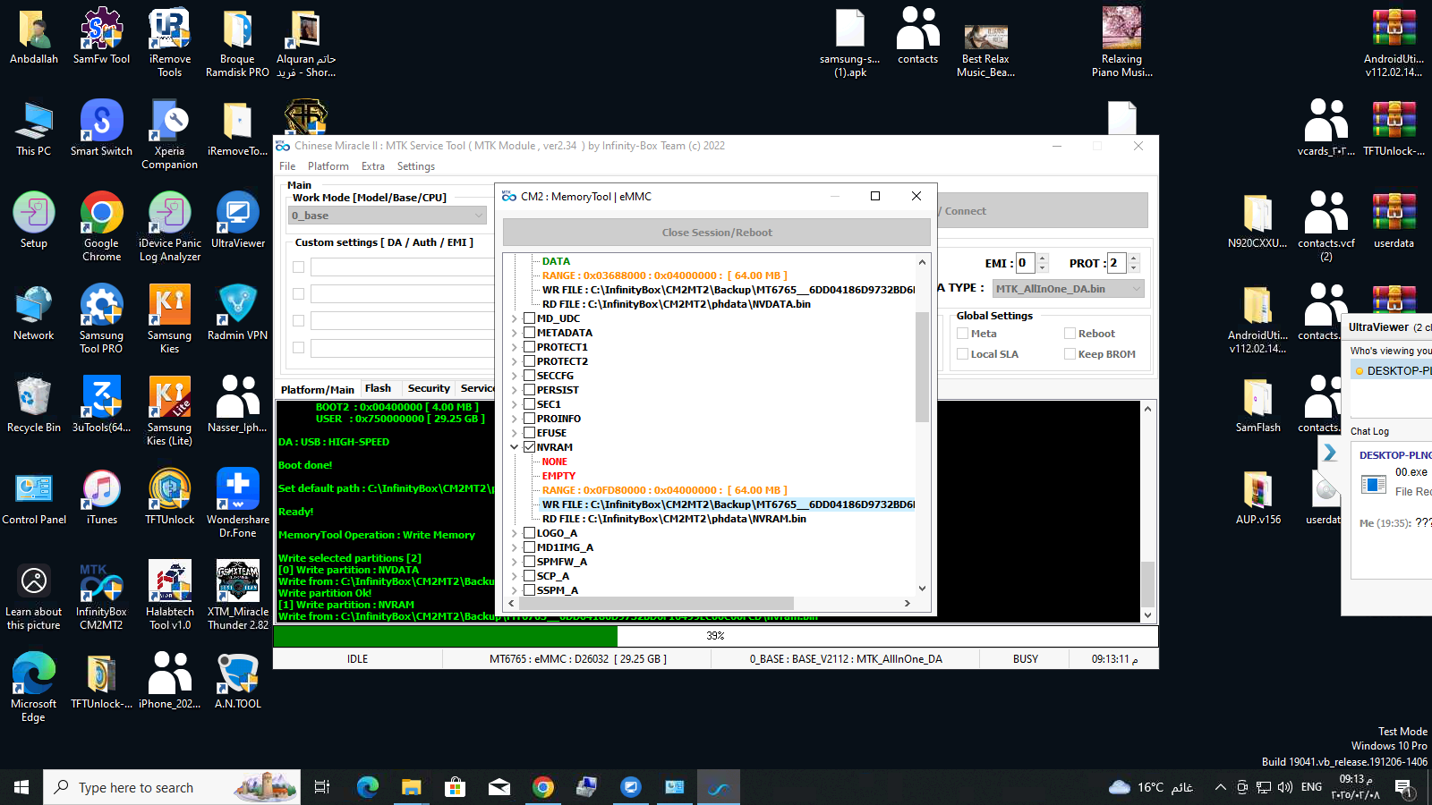Image resolution: width=1432 pixels, height=805 pixels.
Task: Select the NVRAM WR FILE row
Action: (x=728, y=504)
